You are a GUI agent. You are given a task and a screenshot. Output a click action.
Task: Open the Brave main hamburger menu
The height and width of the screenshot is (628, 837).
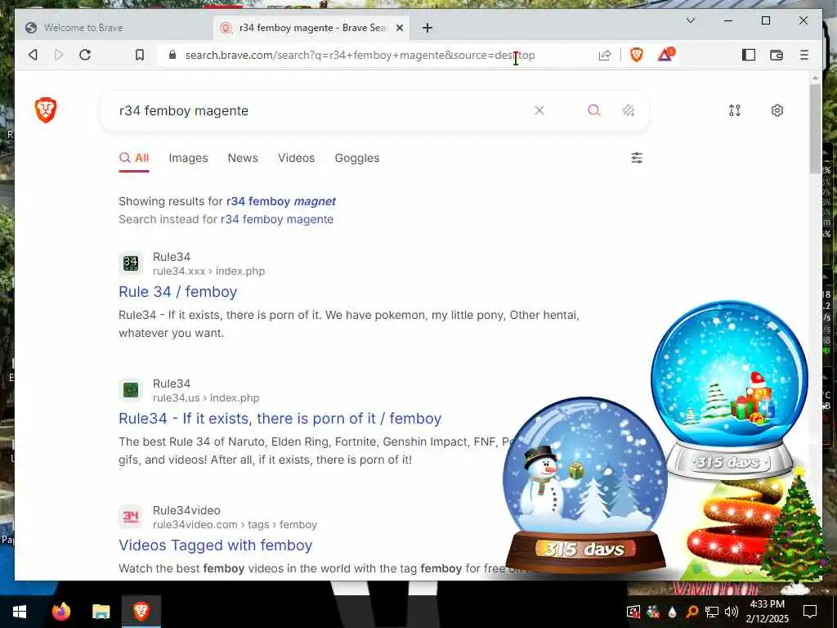pos(804,55)
